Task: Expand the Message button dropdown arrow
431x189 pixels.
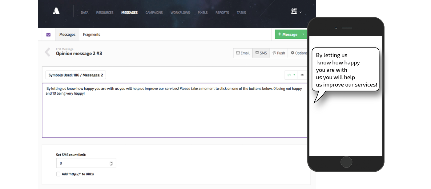Action: coord(303,34)
